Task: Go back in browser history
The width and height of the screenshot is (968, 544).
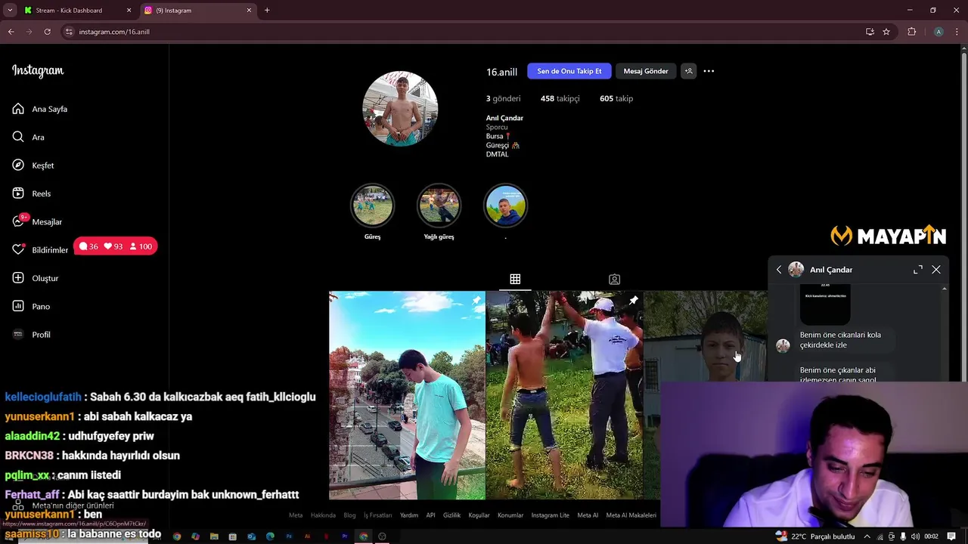Action: click(x=11, y=32)
